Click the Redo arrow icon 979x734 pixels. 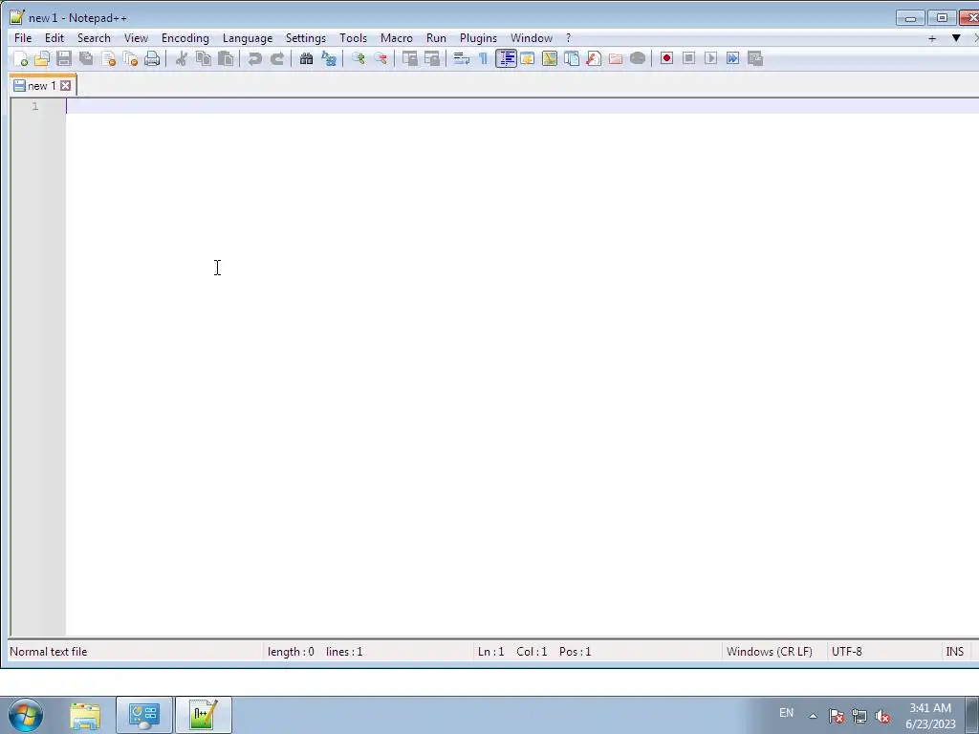point(277,58)
